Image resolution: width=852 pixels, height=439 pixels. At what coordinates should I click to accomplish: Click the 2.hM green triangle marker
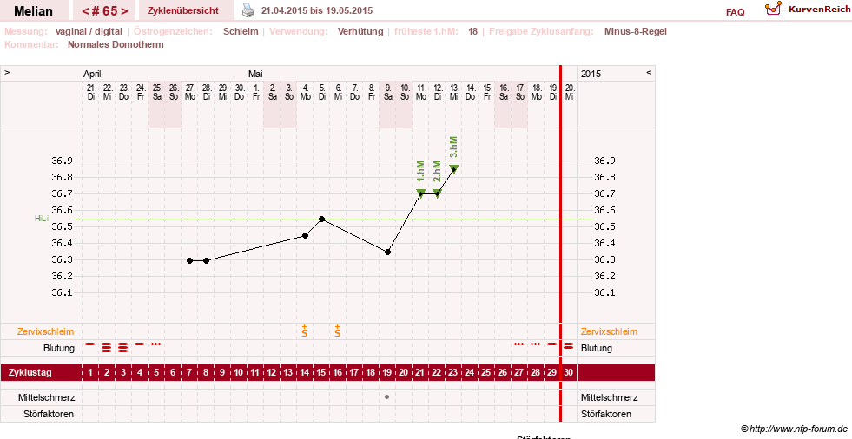click(x=438, y=193)
